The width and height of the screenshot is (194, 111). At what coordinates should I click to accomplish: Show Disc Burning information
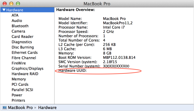pos(23,47)
